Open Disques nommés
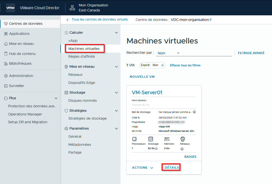The height and width of the screenshot is (184, 272). (x=82, y=101)
